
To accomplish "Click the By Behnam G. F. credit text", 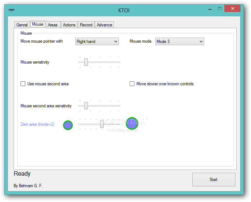I will click(x=28, y=186).
